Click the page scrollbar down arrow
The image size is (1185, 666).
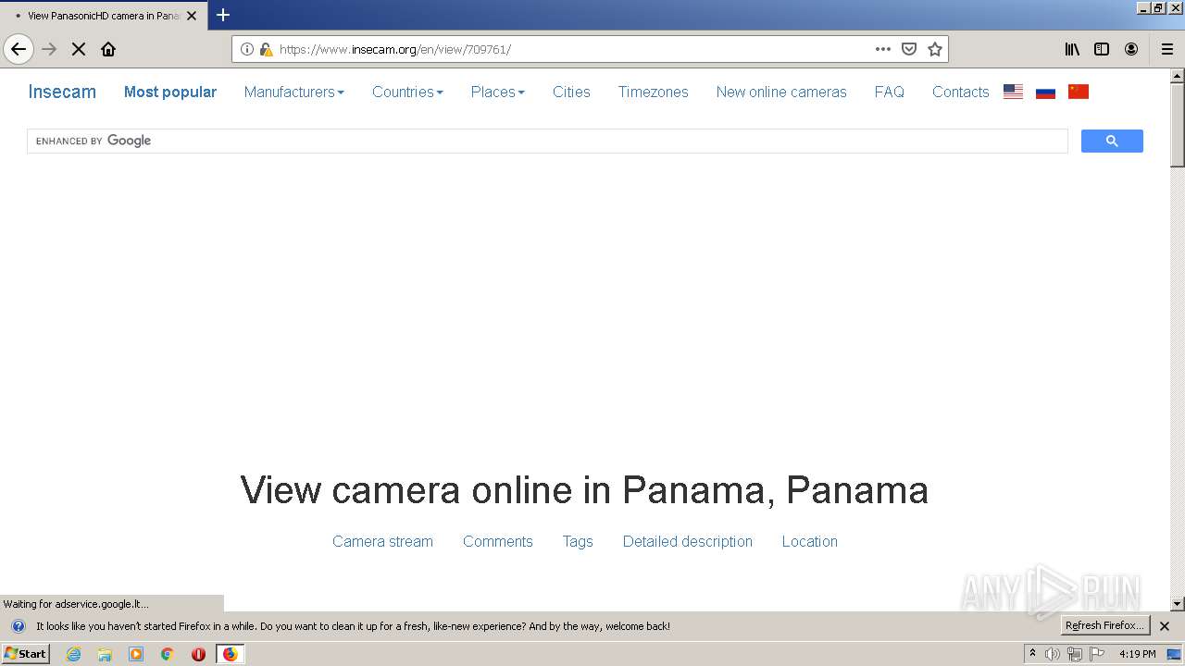[1178, 604]
